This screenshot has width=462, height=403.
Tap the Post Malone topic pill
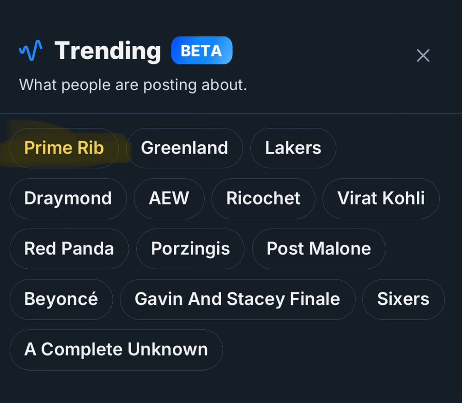(x=319, y=249)
